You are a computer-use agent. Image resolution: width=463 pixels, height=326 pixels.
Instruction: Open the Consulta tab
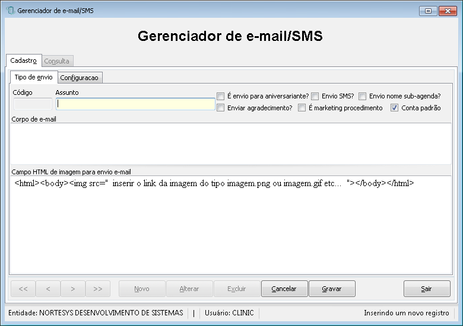pyautogui.click(x=57, y=61)
